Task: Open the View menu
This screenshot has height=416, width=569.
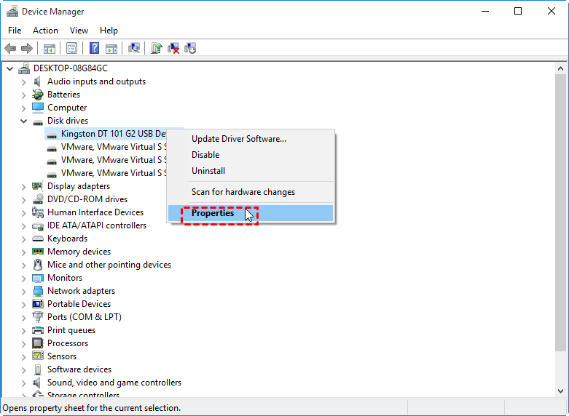Action: coord(79,31)
